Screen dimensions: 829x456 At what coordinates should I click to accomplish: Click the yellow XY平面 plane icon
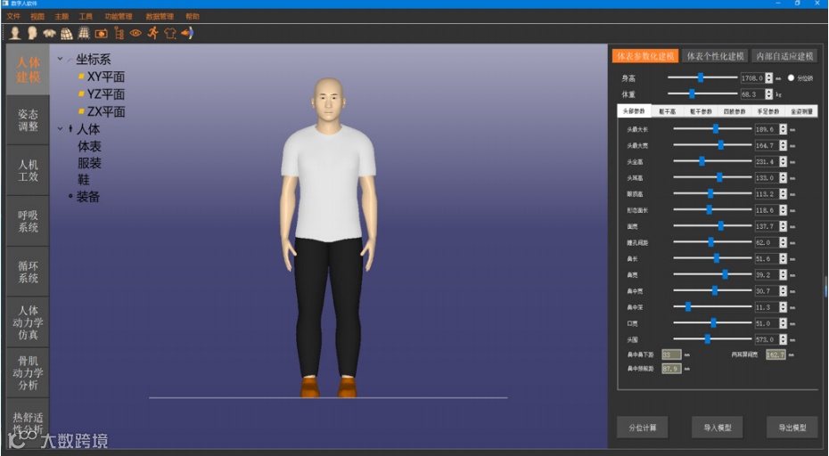point(81,77)
